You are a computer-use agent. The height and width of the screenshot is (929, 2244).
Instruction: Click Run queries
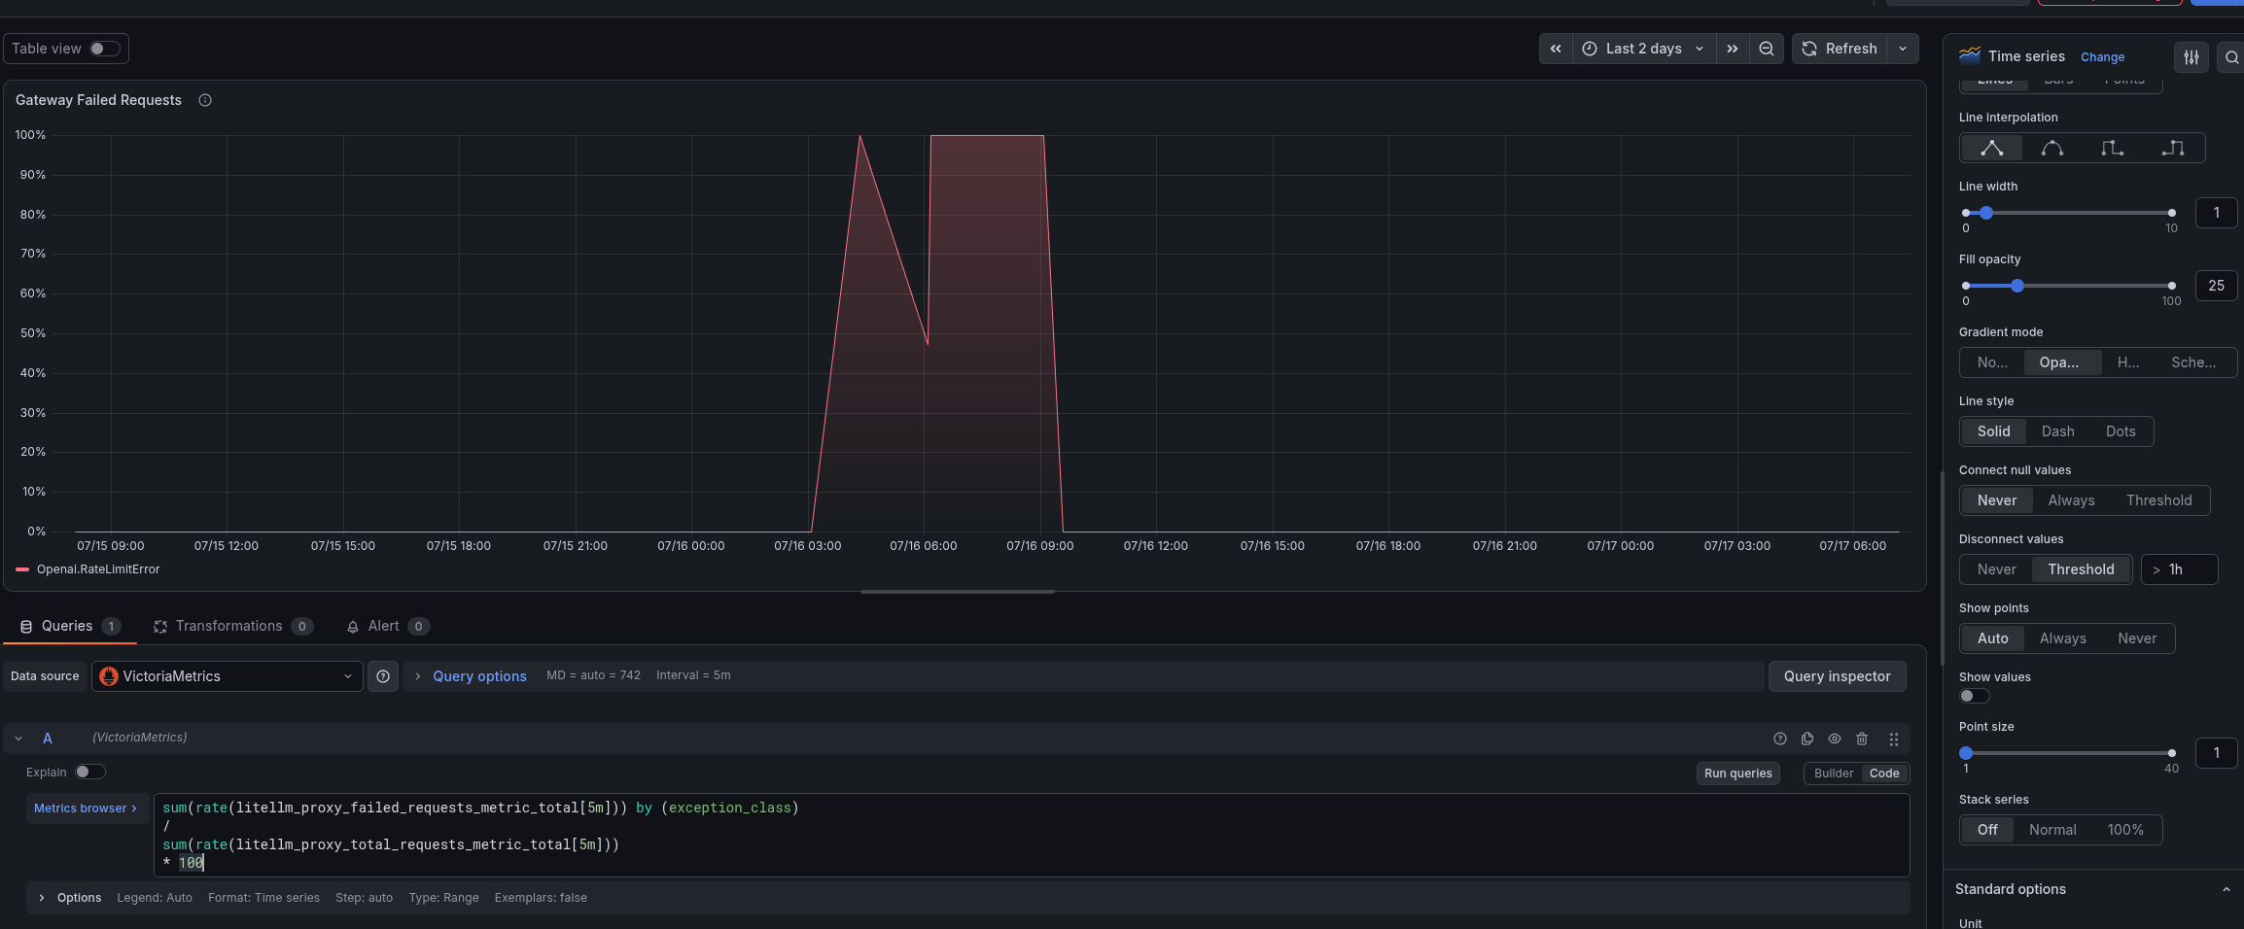(1738, 774)
